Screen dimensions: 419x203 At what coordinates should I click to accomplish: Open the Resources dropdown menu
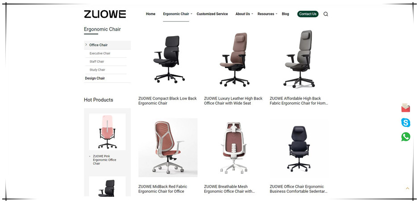coord(276,14)
